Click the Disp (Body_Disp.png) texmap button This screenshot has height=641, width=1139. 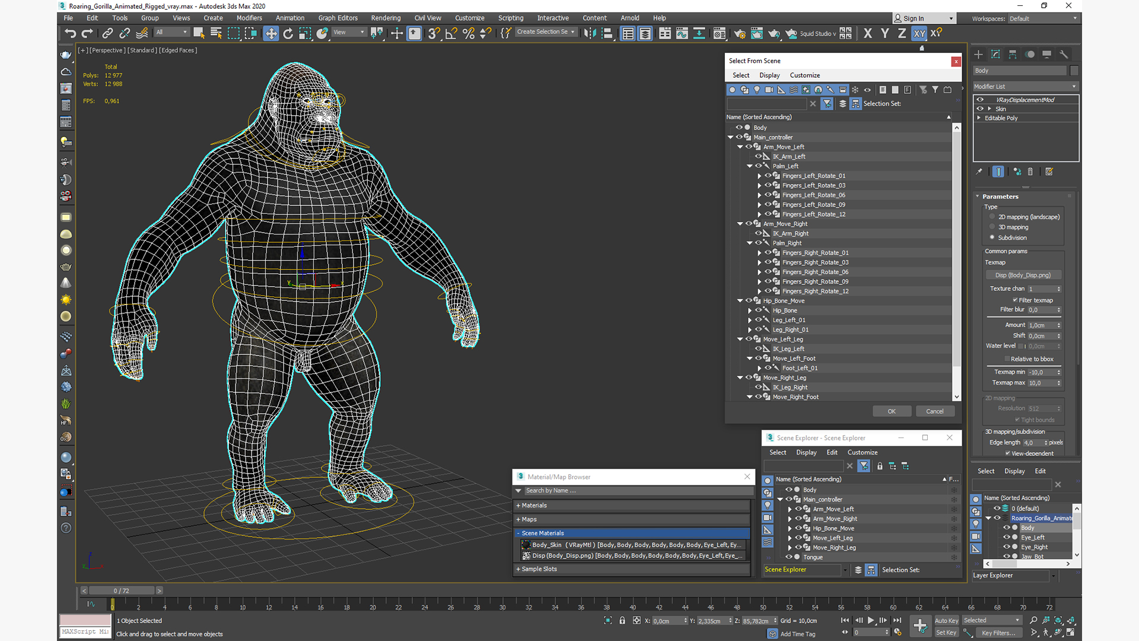(x=1023, y=275)
